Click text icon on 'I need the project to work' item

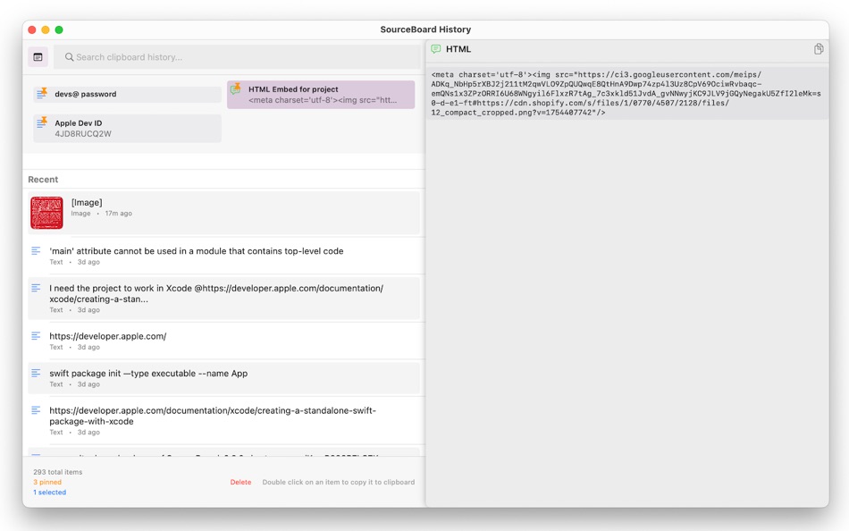click(34, 290)
